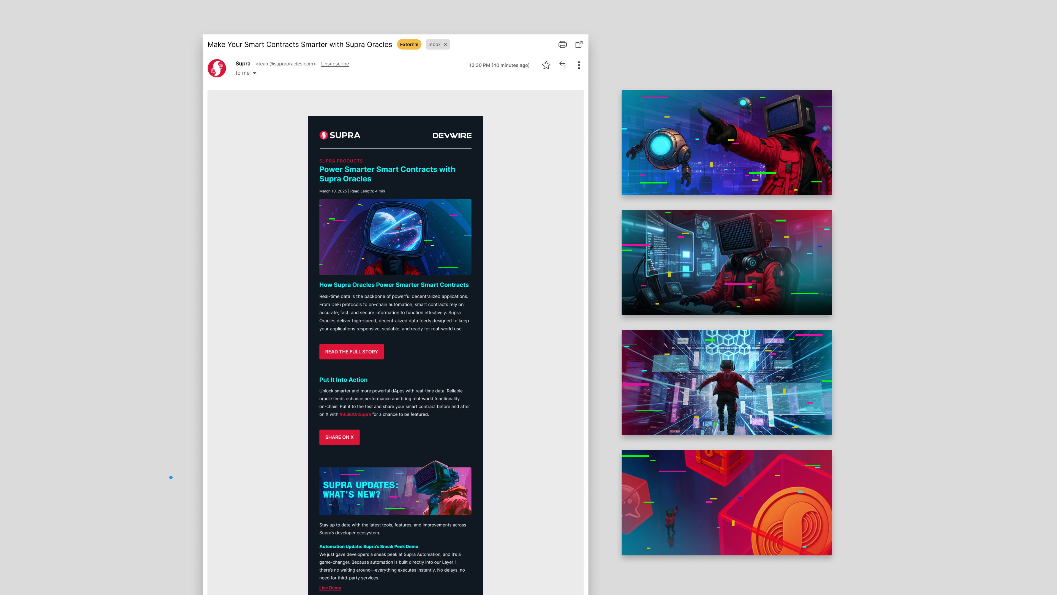Screen dimensions: 1057x595
Task: Click the 'How Supra Oracles Power Smarter' heading
Action: tap(394, 285)
